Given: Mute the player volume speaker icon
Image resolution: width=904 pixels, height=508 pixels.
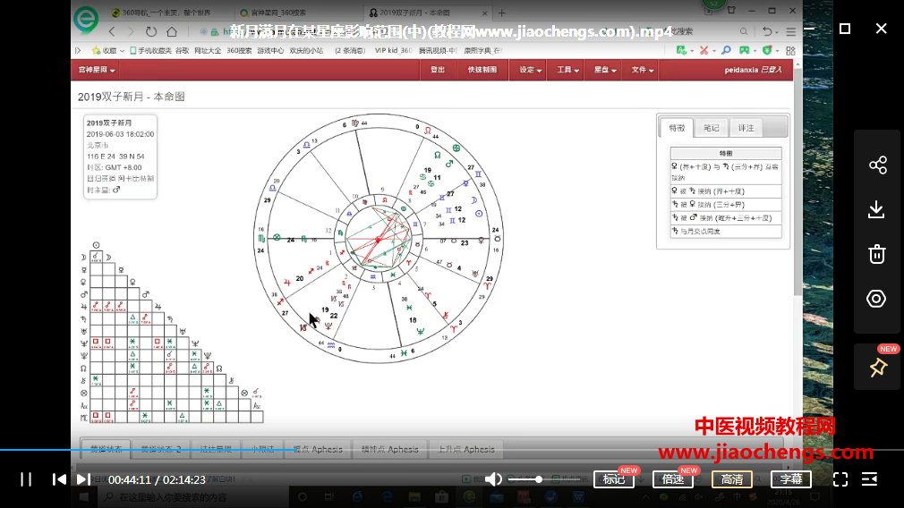Looking at the screenshot, I should (493, 479).
